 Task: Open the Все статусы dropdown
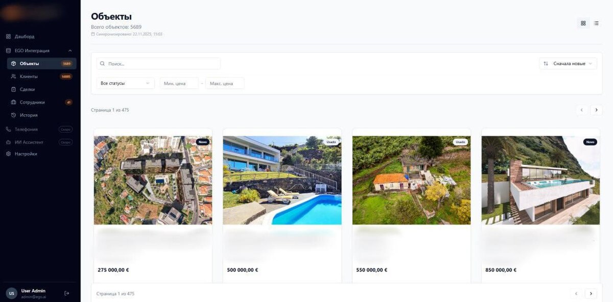tap(125, 83)
